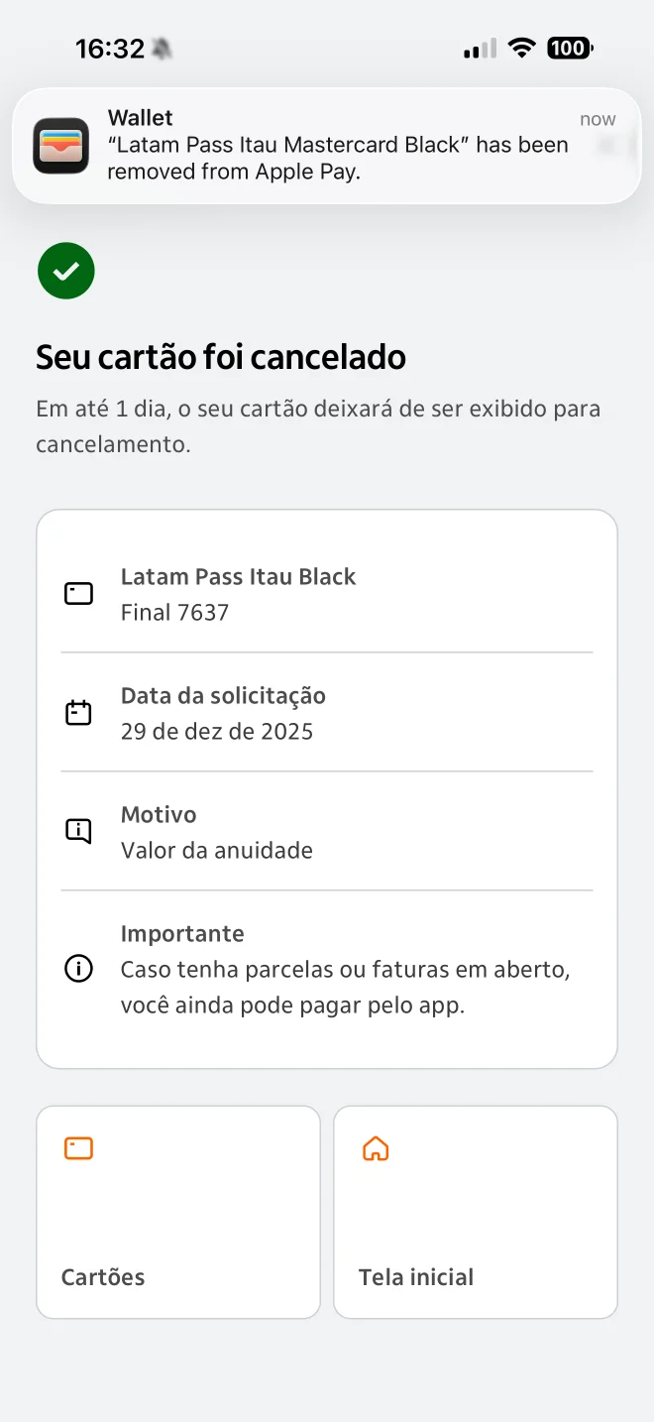The width and height of the screenshot is (654, 1422).
Task: Tap the info circle icon next to Importante
Action: pyautogui.click(x=78, y=969)
